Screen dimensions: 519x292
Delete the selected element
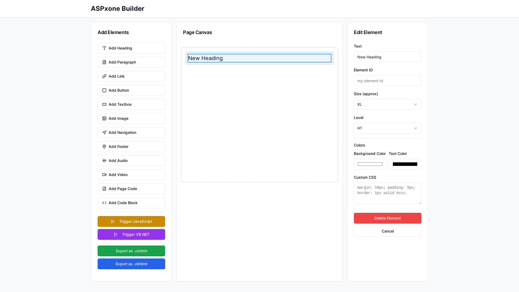(388, 218)
